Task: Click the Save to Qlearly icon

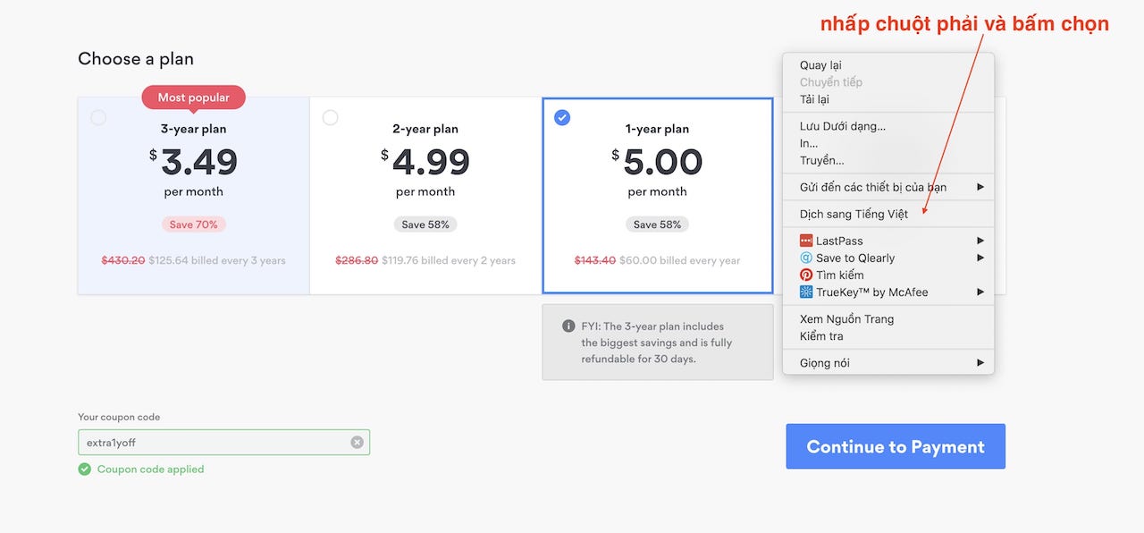Action: 806,258
